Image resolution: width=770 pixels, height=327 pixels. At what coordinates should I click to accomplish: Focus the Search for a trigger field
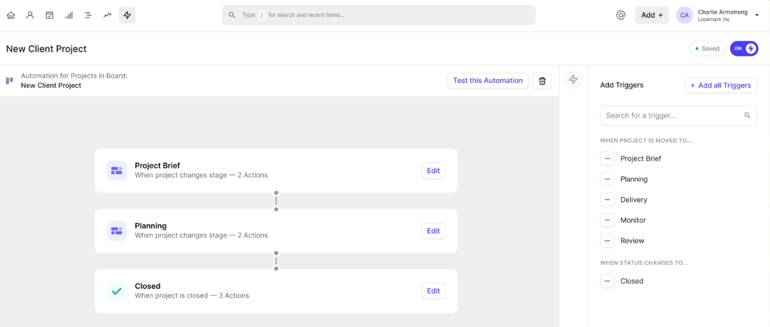[x=678, y=115]
